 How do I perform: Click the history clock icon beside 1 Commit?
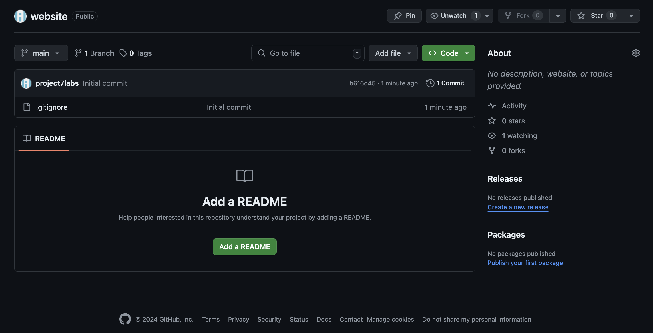click(430, 83)
